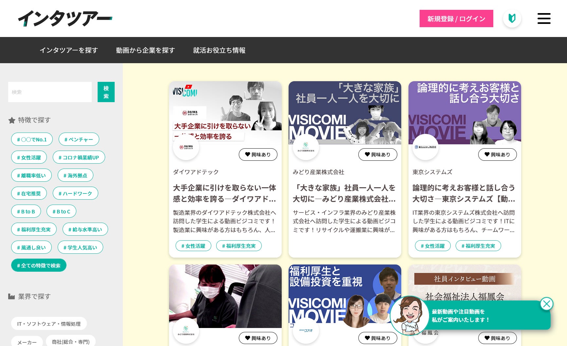The height and width of the screenshot is (346, 567).
Task: Click the コプス company logo avatar
Action: [306, 331]
